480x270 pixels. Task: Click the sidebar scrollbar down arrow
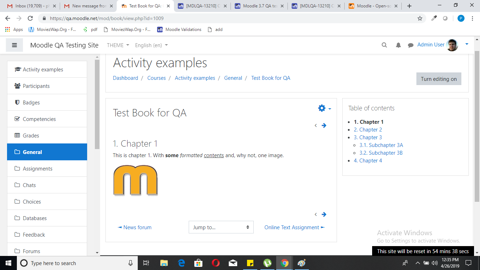tap(97, 252)
